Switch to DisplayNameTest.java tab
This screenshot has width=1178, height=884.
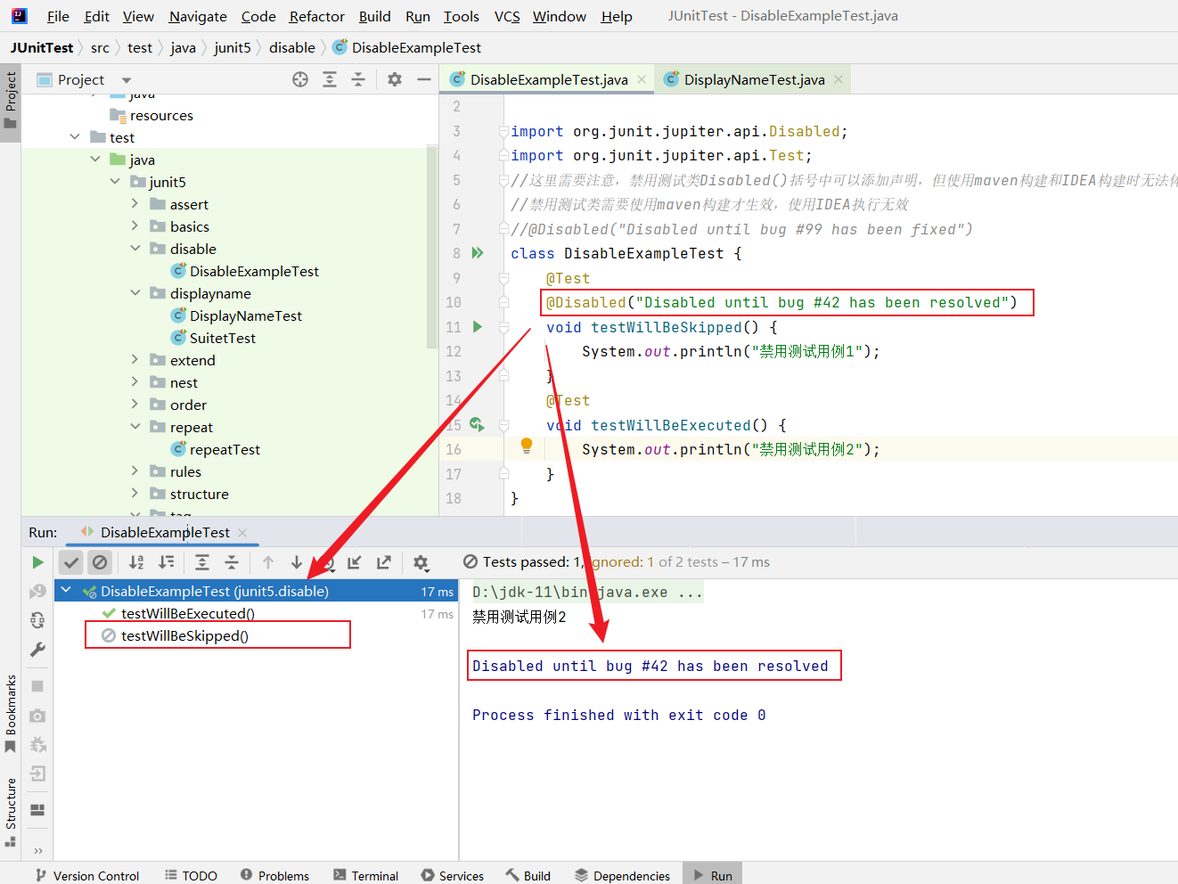point(753,79)
